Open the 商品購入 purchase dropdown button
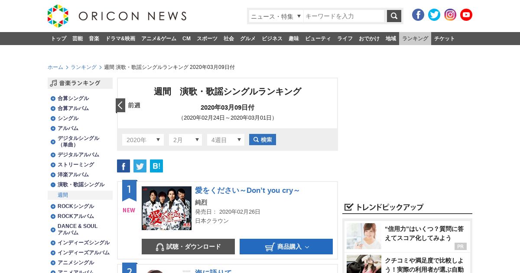Viewport: 520px width, 273px height. pos(286,247)
